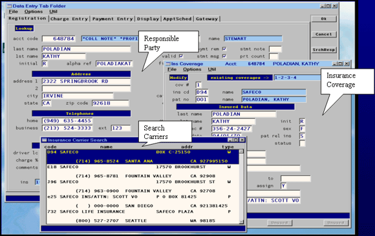
Task: Click the last name field POLADIAN in Registration
Action: (86, 49)
